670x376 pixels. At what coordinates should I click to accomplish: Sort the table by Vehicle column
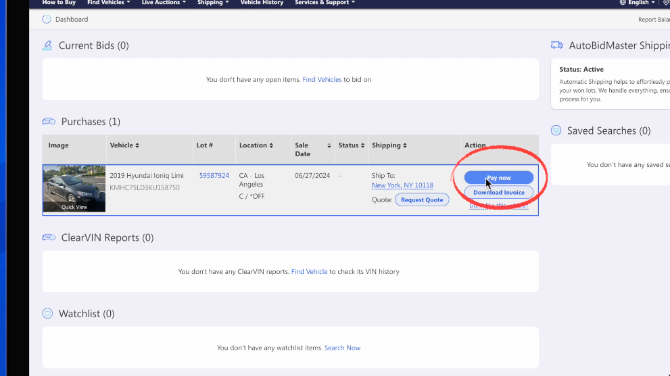[x=124, y=145]
